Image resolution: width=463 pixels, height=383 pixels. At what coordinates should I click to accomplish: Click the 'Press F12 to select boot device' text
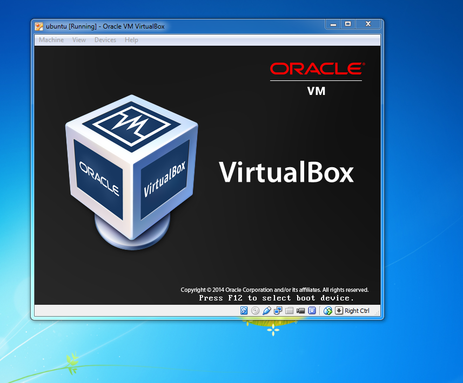(x=277, y=298)
